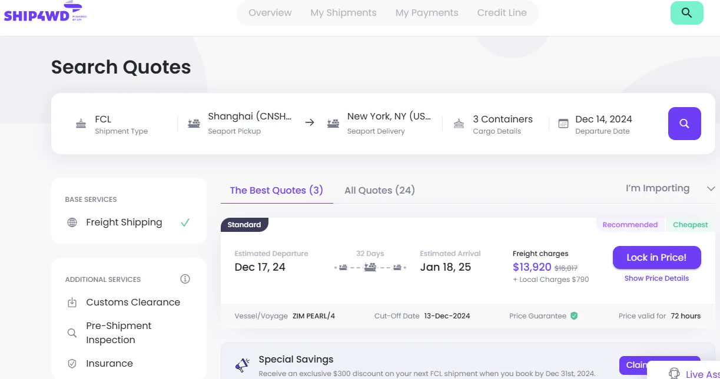This screenshot has width=720, height=379.
Task: Click the info icon beside Additional Services
Action: click(x=185, y=279)
